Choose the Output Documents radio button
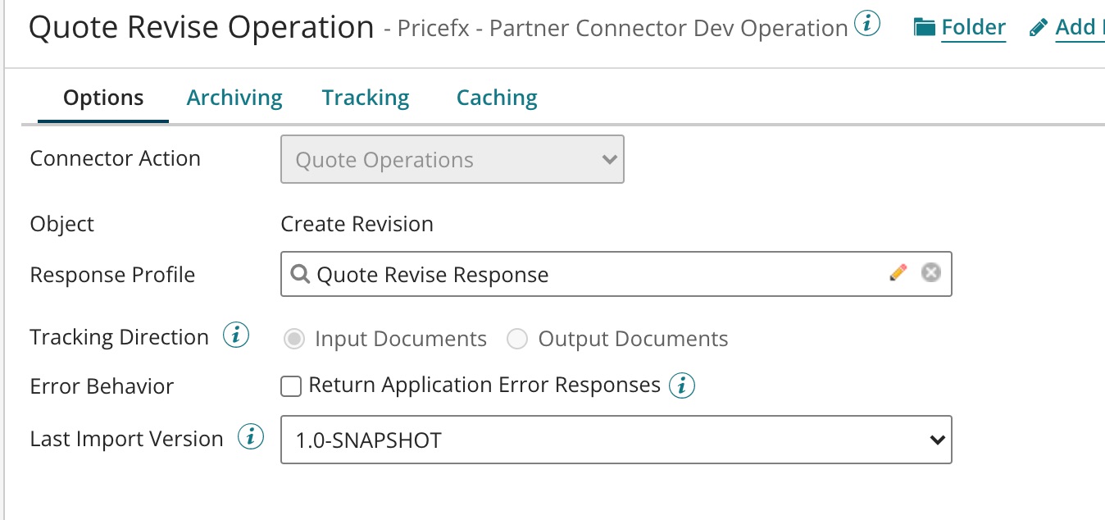Image resolution: width=1105 pixels, height=520 pixels. point(516,339)
